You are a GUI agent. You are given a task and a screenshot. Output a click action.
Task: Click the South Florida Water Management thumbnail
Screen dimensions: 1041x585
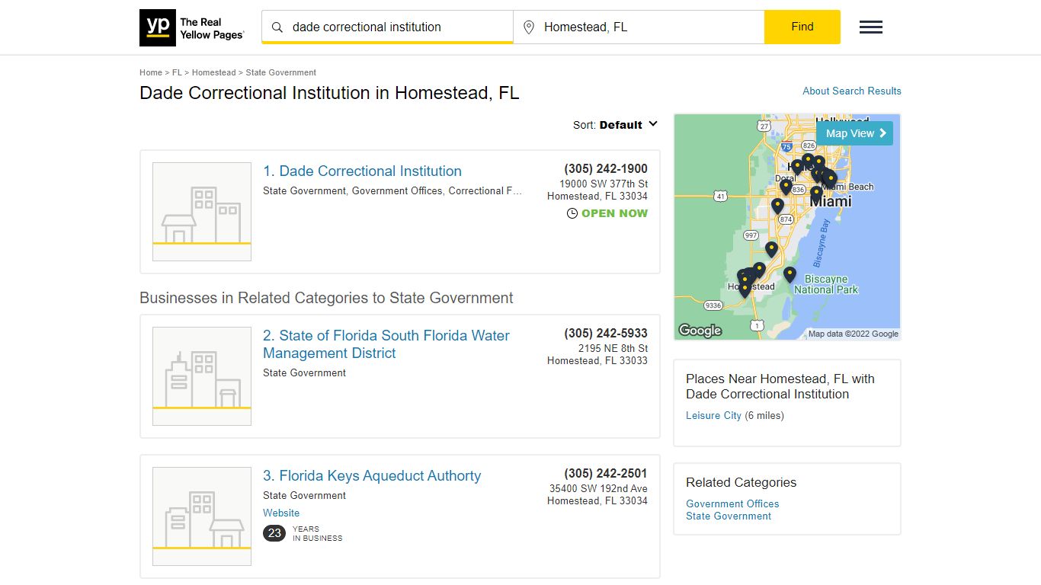[202, 376]
